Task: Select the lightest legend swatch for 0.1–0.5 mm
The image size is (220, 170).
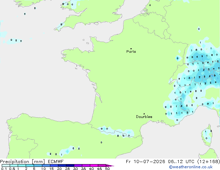Action: pos(6,165)
